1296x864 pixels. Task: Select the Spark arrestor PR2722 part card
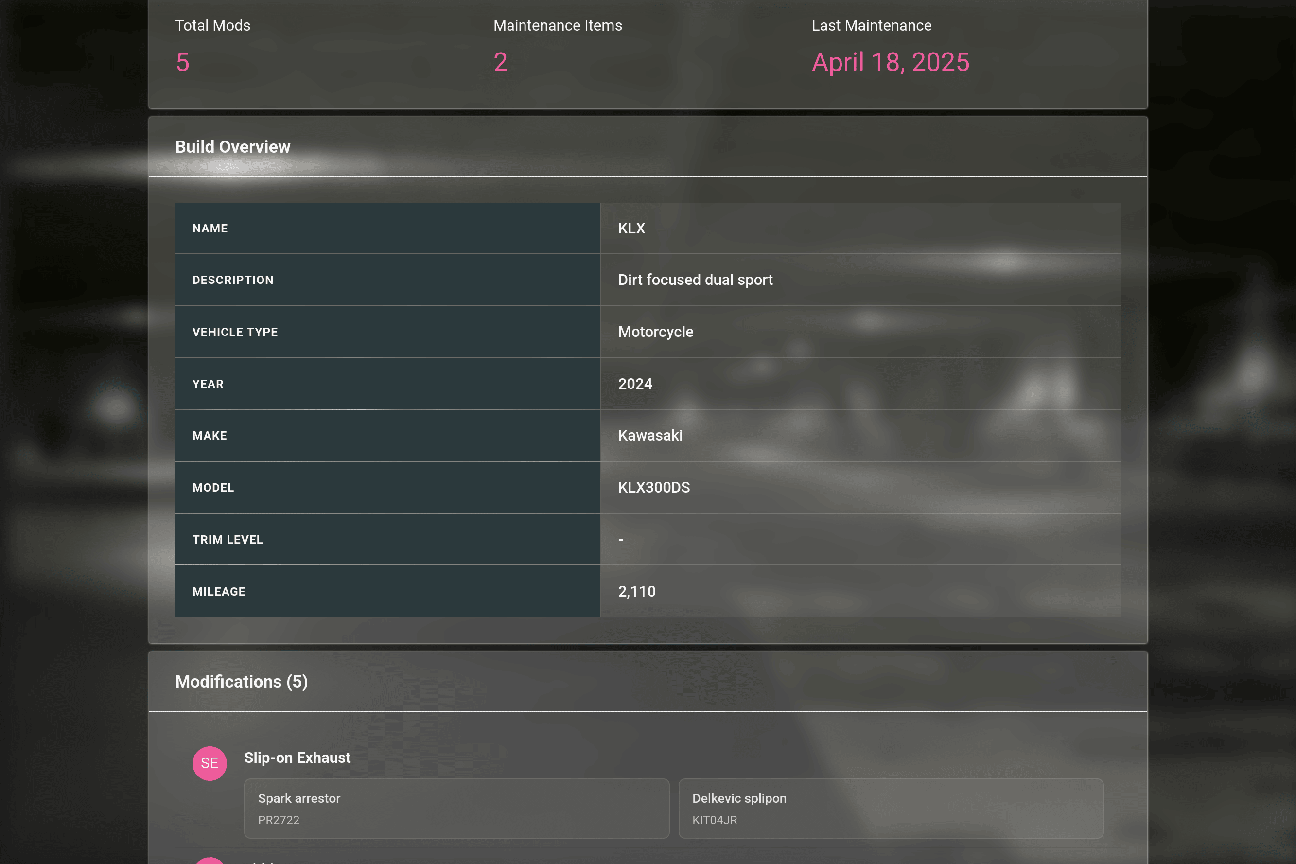point(456,808)
